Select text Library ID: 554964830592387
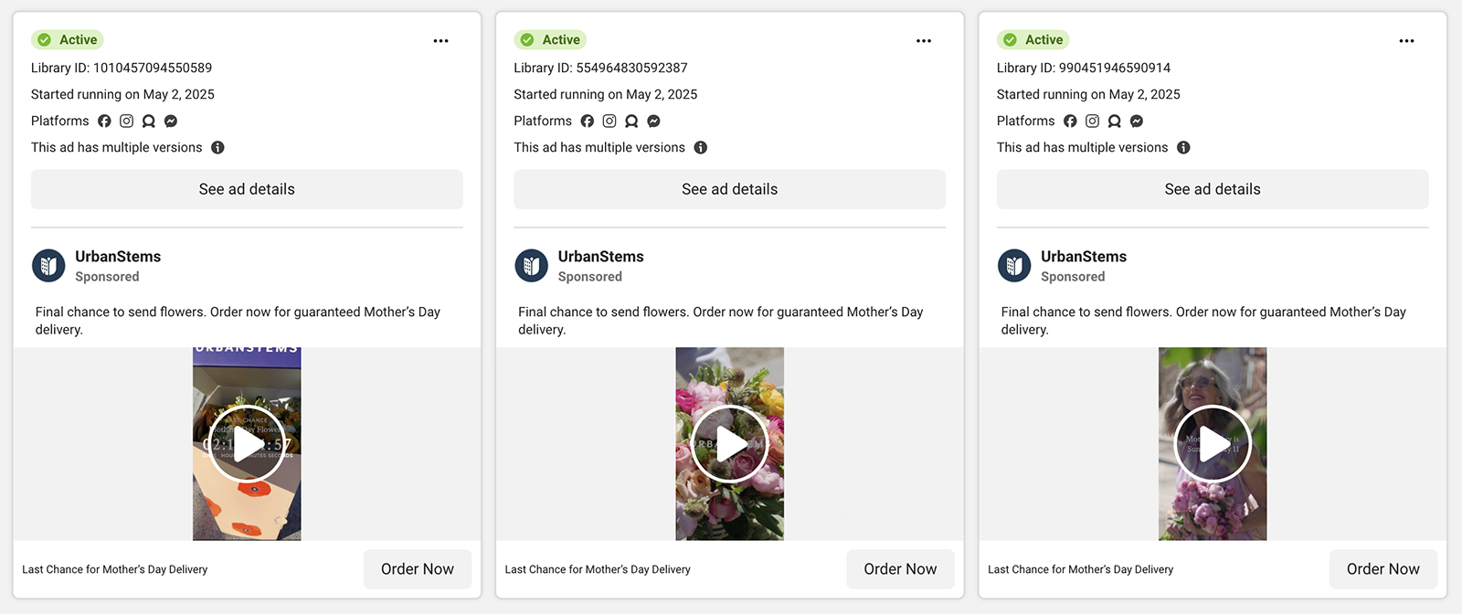Viewport: 1462px width, 614px height. click(600, 68)
